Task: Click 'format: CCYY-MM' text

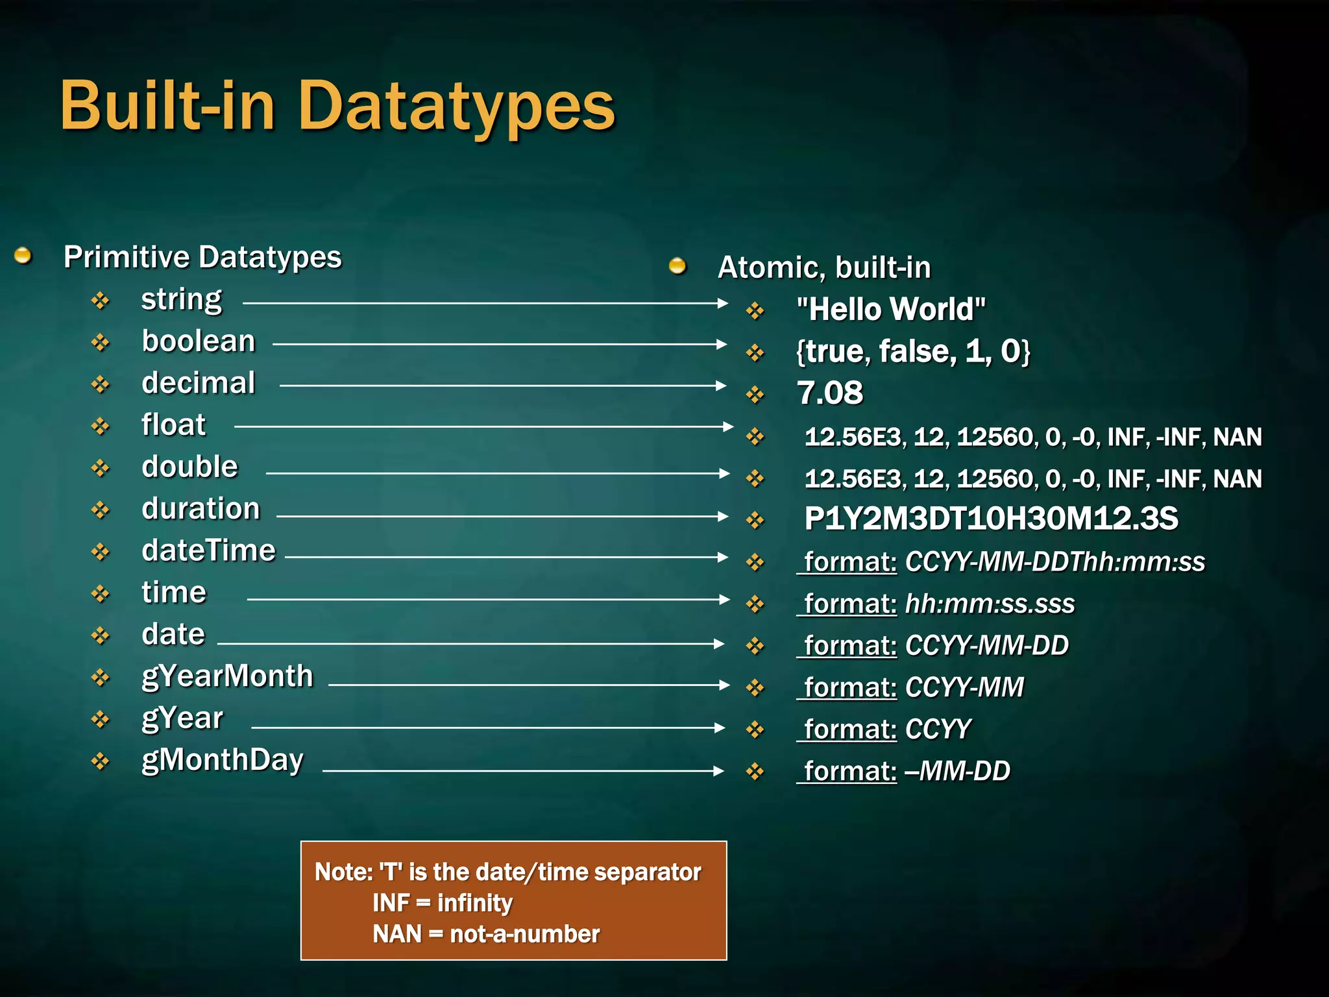Action: coord(910,687)
